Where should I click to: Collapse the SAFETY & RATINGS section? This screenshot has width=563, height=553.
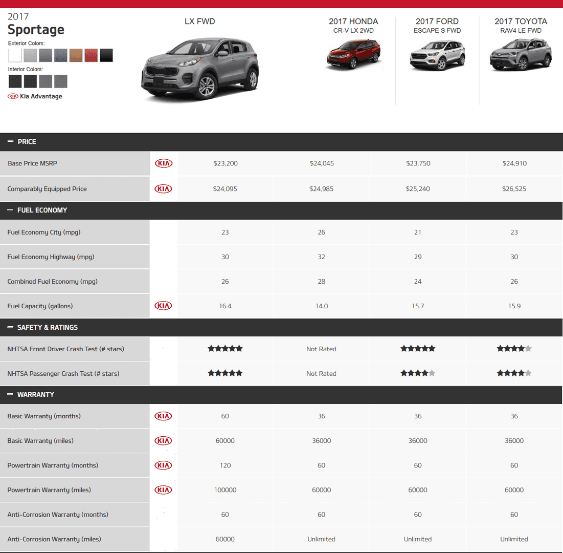point(10,327)
